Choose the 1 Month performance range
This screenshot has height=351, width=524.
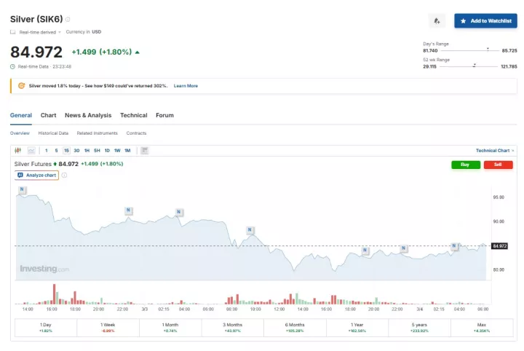point(170,327)
